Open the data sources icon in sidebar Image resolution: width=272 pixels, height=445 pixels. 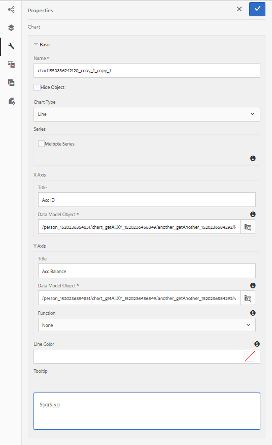pyautogui.click(x=11, y=101)
